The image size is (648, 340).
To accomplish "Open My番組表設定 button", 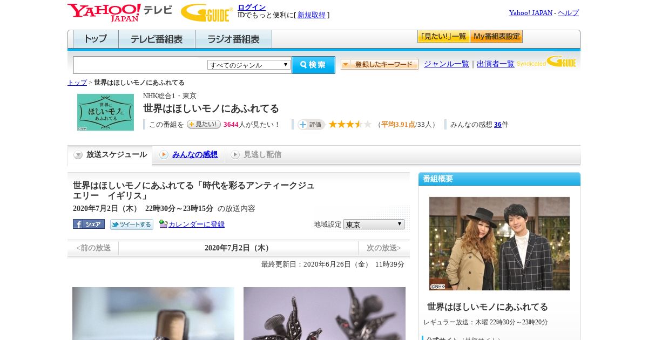I will pyautogui.click(x=496, y=37).
